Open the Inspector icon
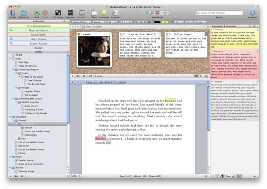The height and width of the screenshot is (189, 267). point(252,13)
